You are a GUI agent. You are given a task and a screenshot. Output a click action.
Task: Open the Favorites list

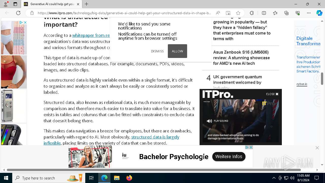point(275,13)
